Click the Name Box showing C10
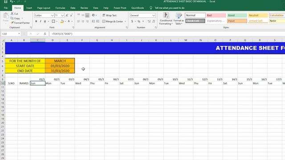The width and height of the screenshot is (285, 160). click(x=10, y=34)
